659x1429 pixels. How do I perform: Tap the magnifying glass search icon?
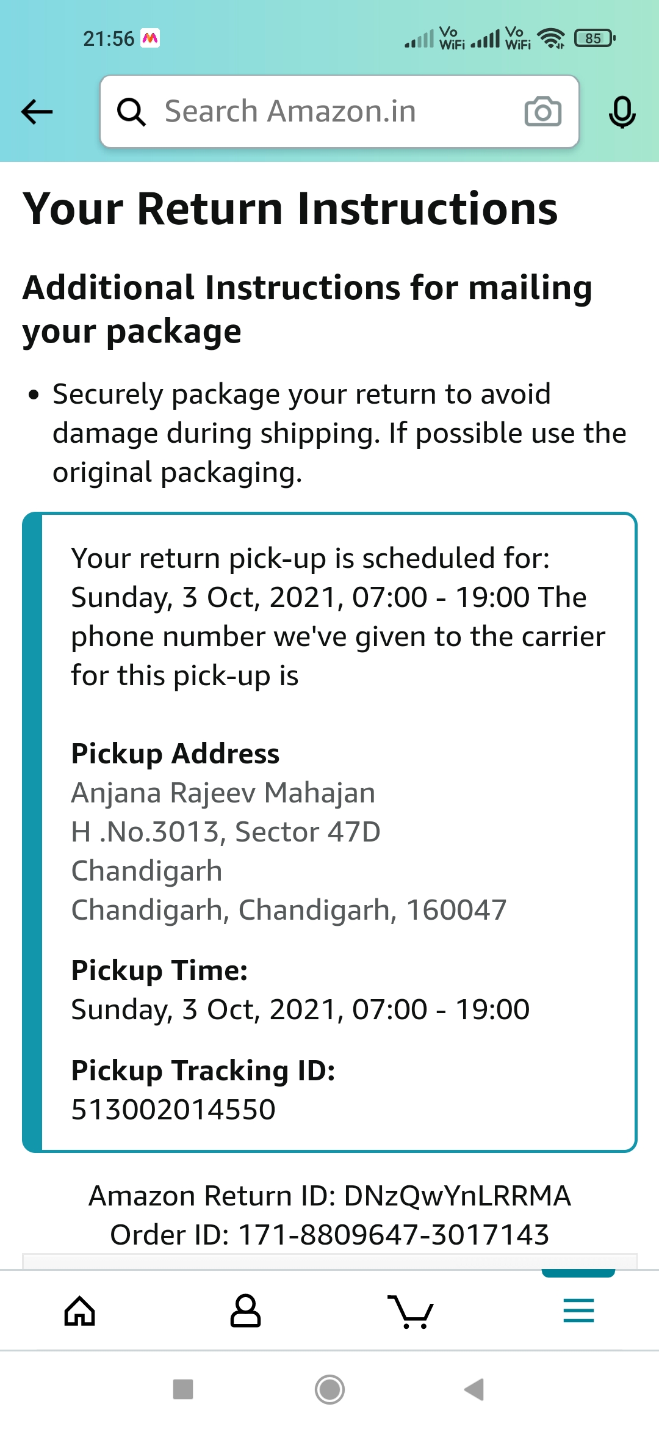131,112
